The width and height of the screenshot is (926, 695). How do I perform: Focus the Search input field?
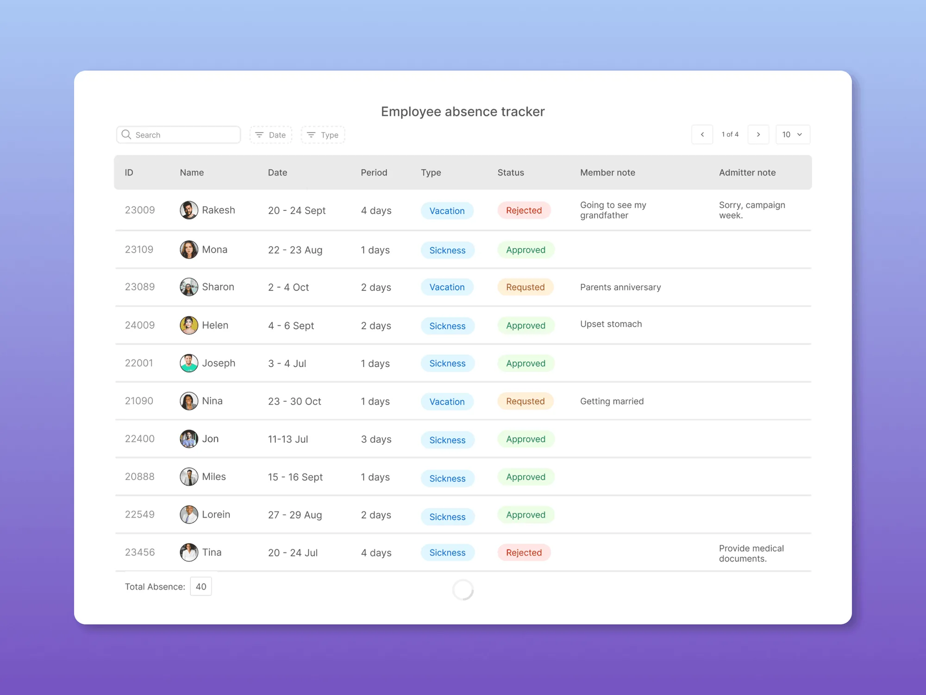click(x=178, y=135)
